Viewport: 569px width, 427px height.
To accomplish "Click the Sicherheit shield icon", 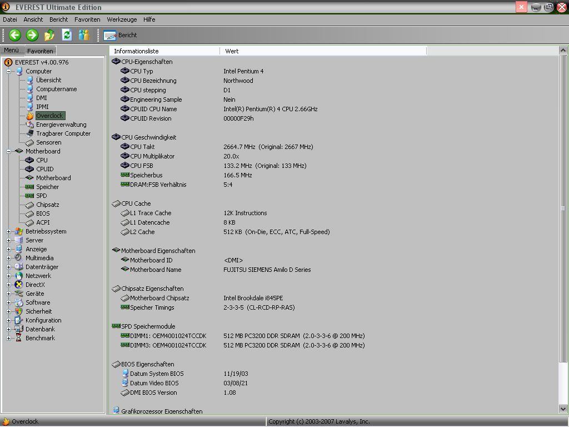I will (x=19, y=311).
